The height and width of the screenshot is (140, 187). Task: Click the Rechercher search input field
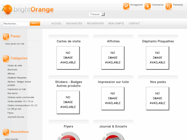(16, 24)
